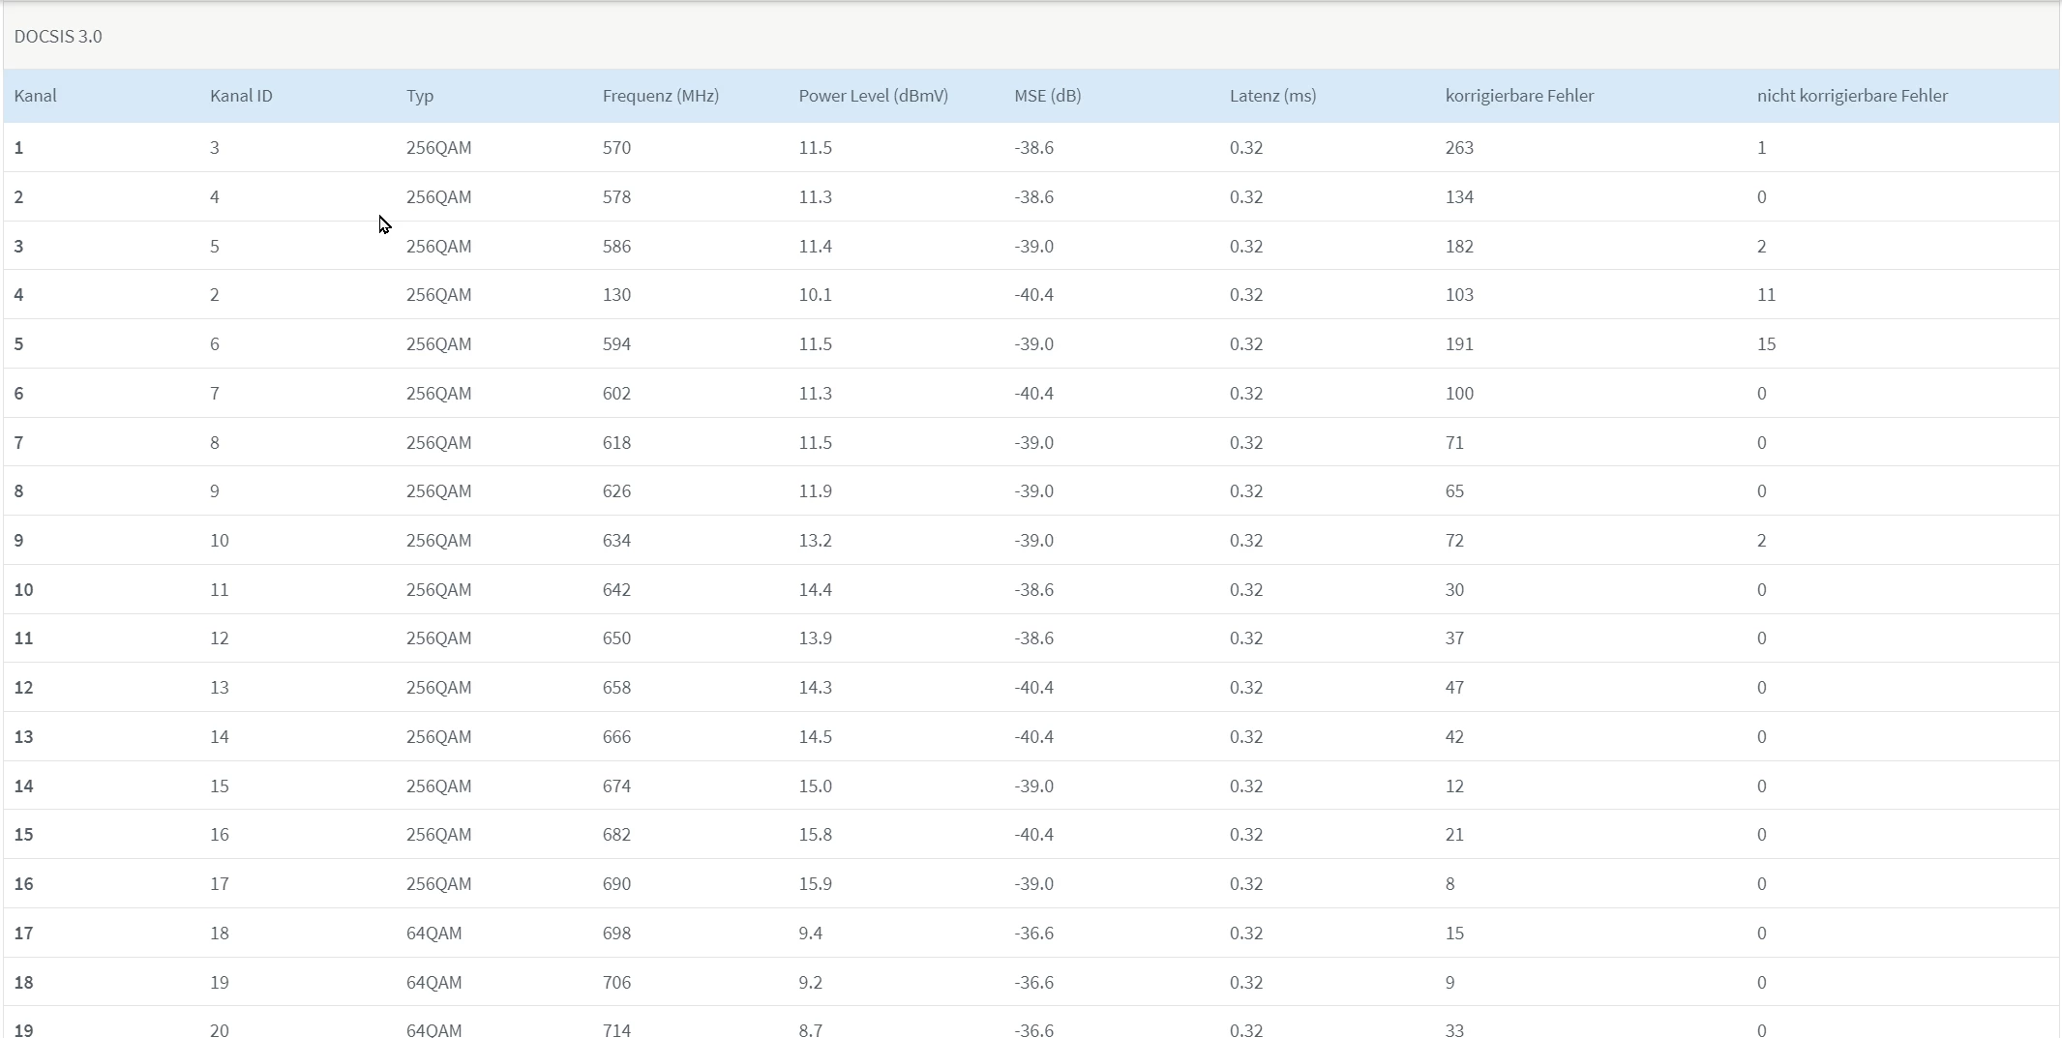Click uncorrectable error count 15 in Kanal 5 row

click(1766, 344)
